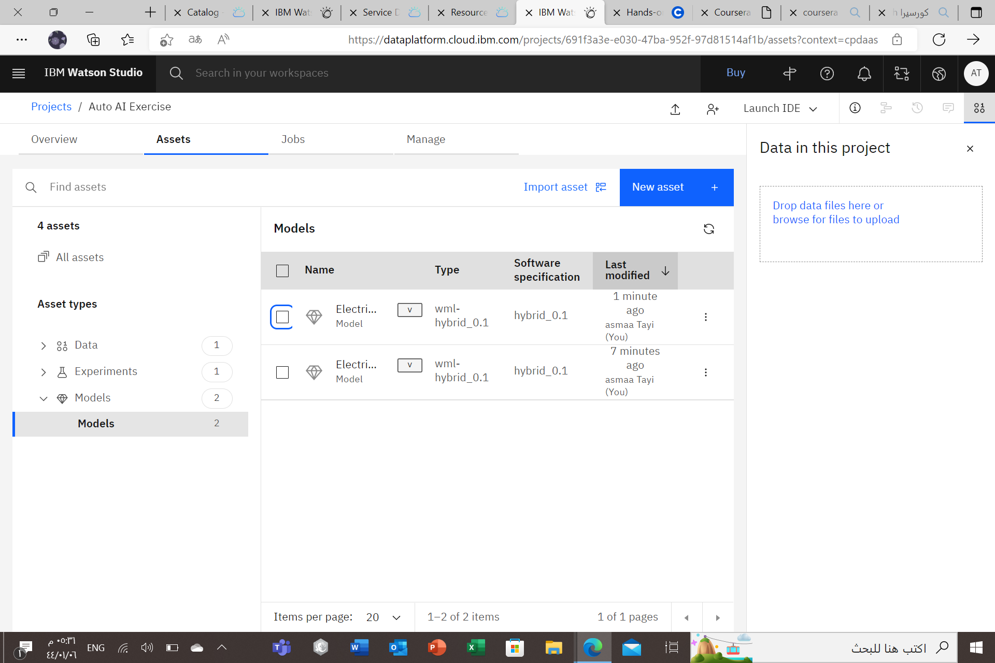This screenshot has width=995, height=663.
Task: Open the notifications bell icon
Action: pyautogui.click(x=864, y=74)
